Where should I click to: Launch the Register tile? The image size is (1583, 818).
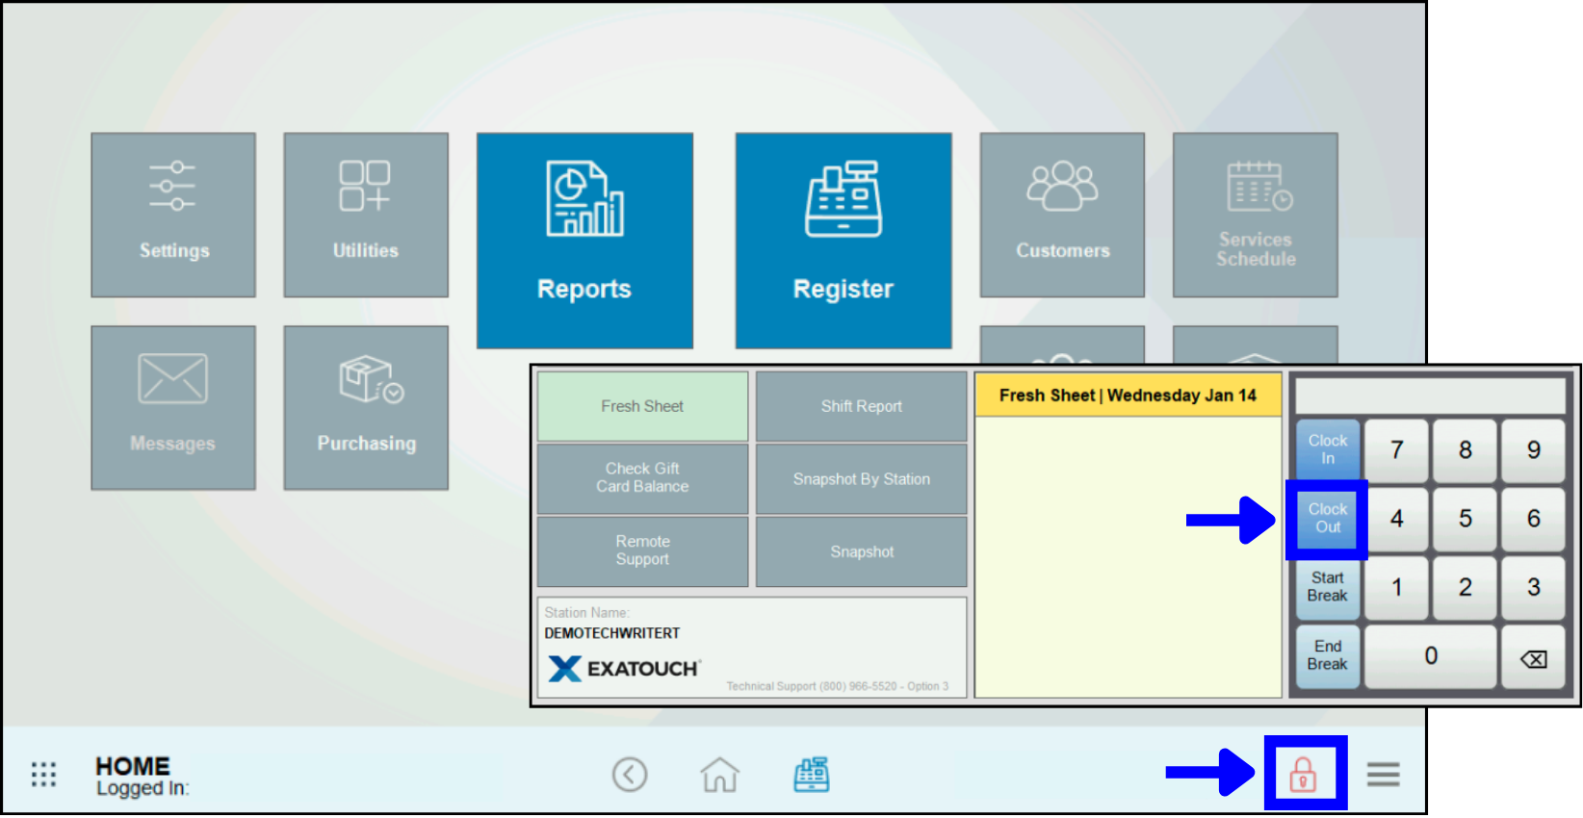(843, 241)
